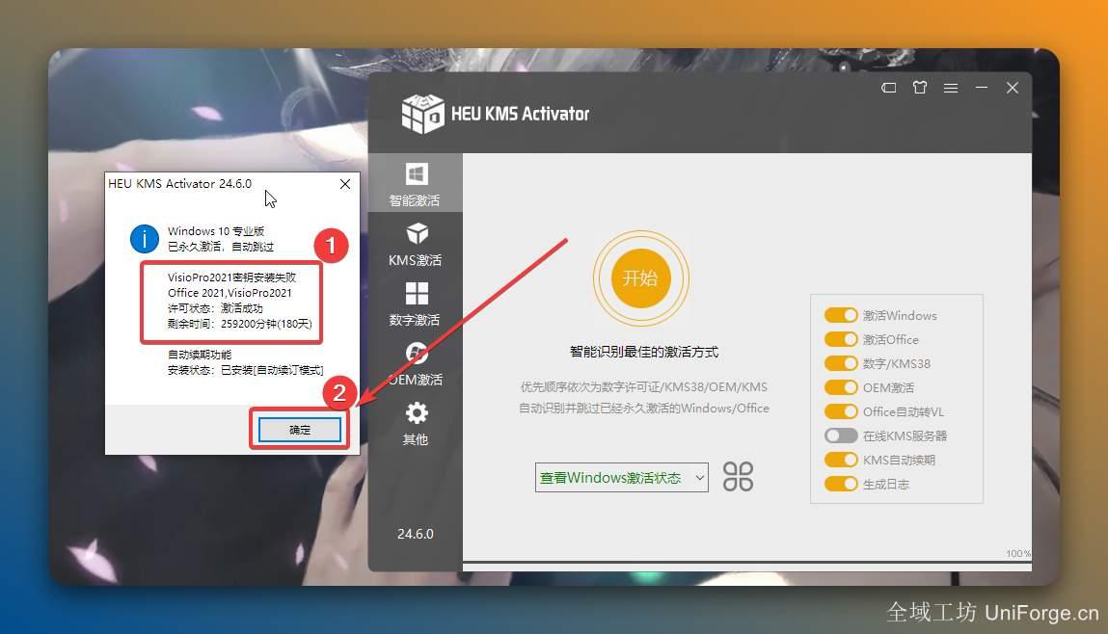Click the 许可状态: 激活成功 line in the dialog
Viewport: 1108px width, 634px height.
[x=215, y=308]
